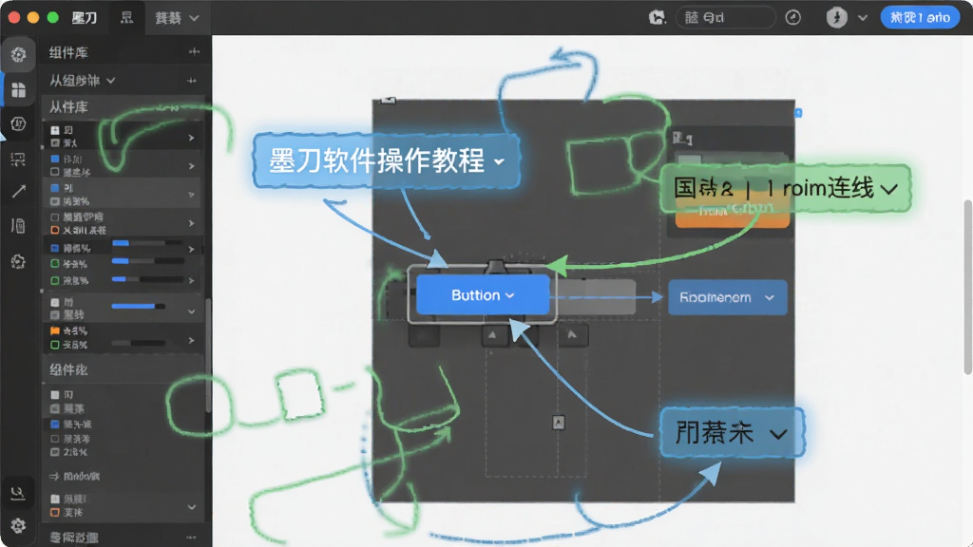The width and height of the screenshot is (973, 547).
Task: Select the dashed selection-frame tool in sidebar
Action: (x=18, y=160)
